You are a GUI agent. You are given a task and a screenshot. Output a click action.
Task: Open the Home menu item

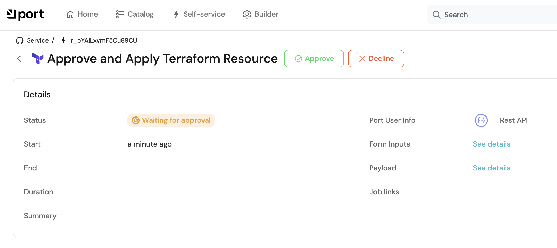pyautogui.click(x=88, y=14)
